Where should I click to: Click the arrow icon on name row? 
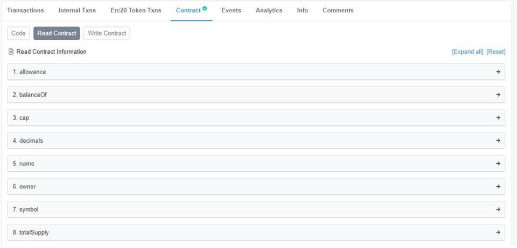(498, 163)
